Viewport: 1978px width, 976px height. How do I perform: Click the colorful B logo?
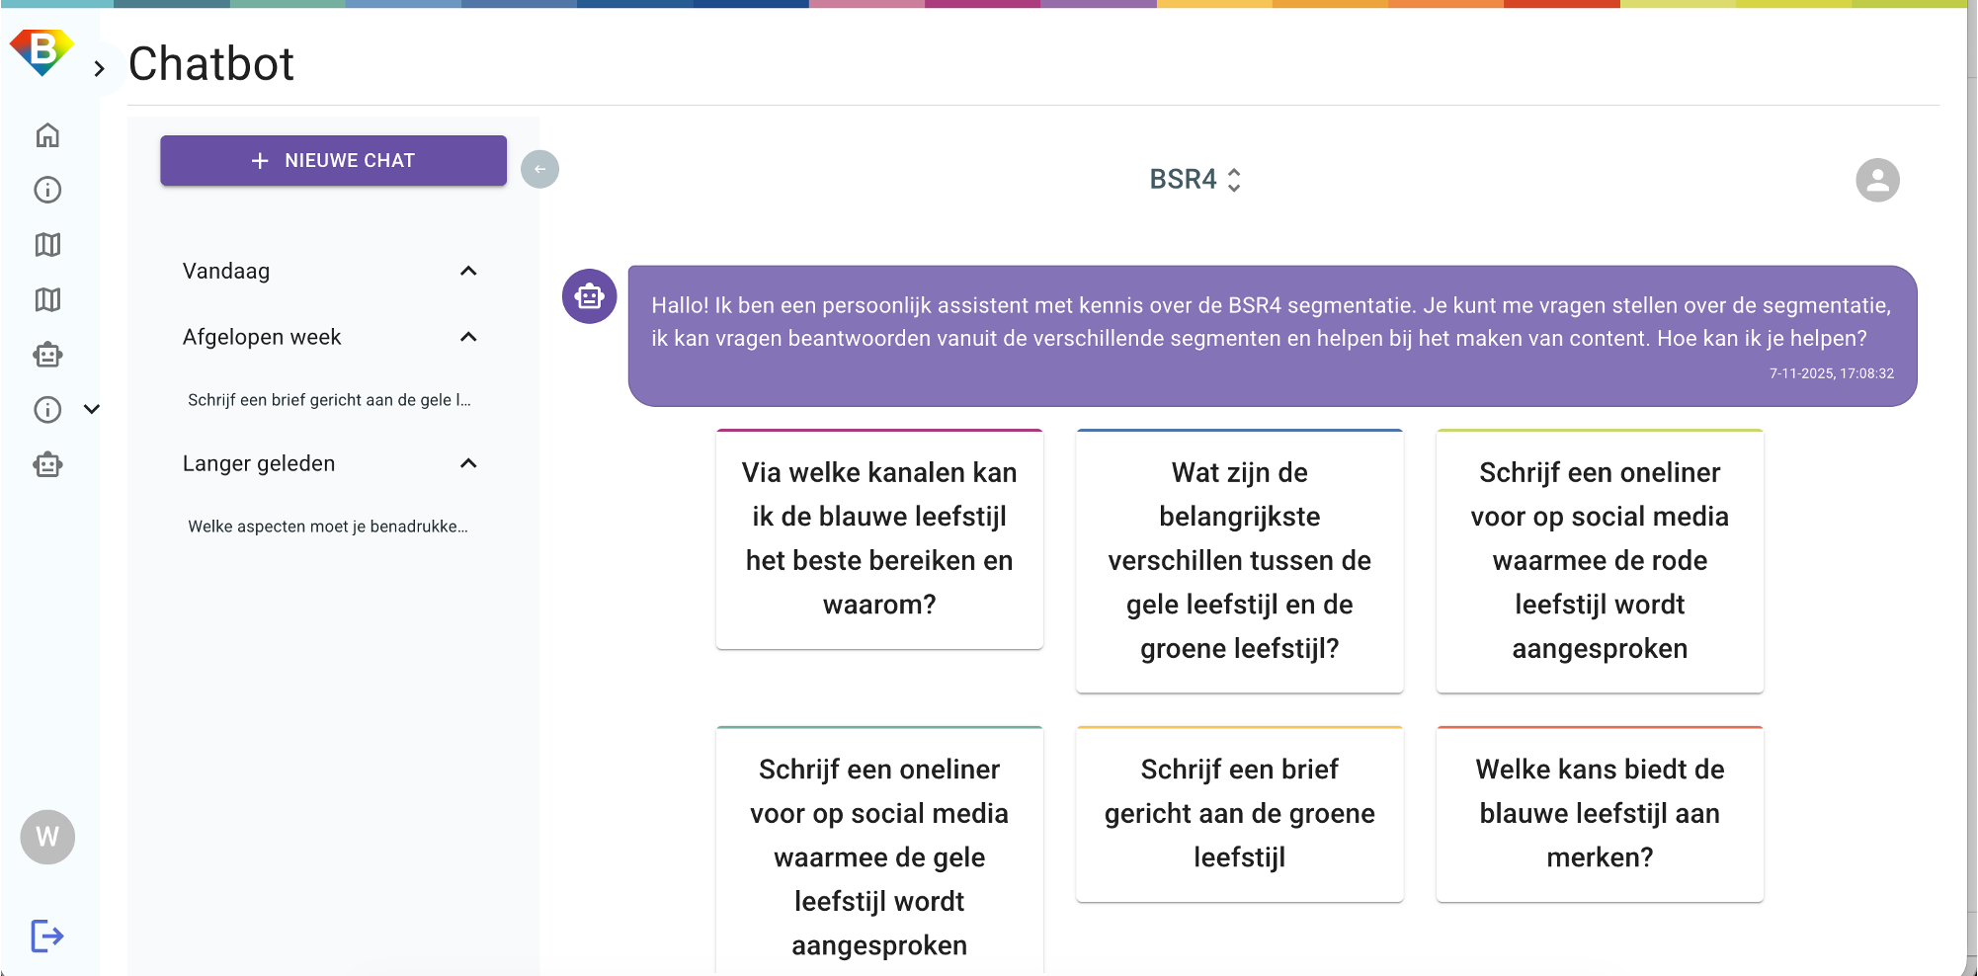coord(41,50)
